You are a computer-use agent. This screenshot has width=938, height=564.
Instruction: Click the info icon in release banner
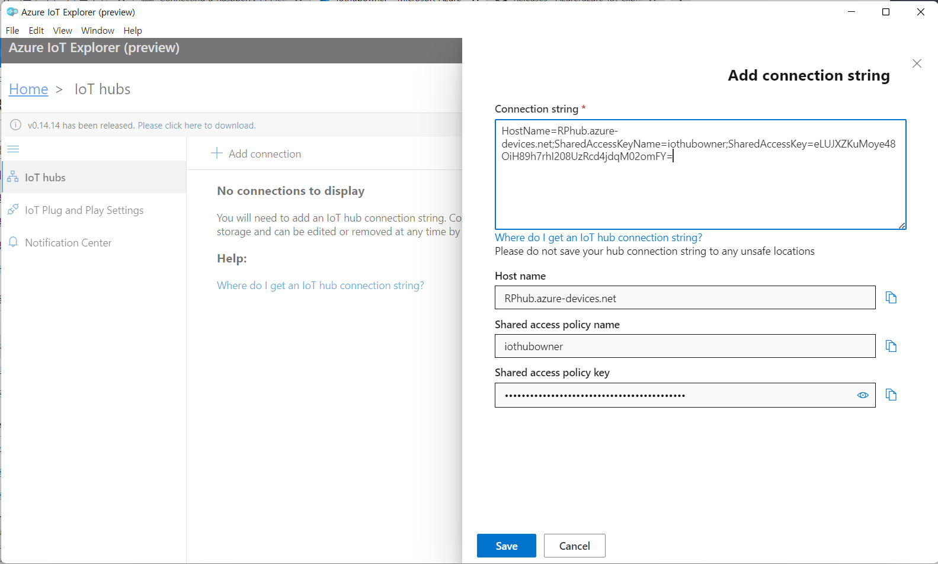coord(16,125)
